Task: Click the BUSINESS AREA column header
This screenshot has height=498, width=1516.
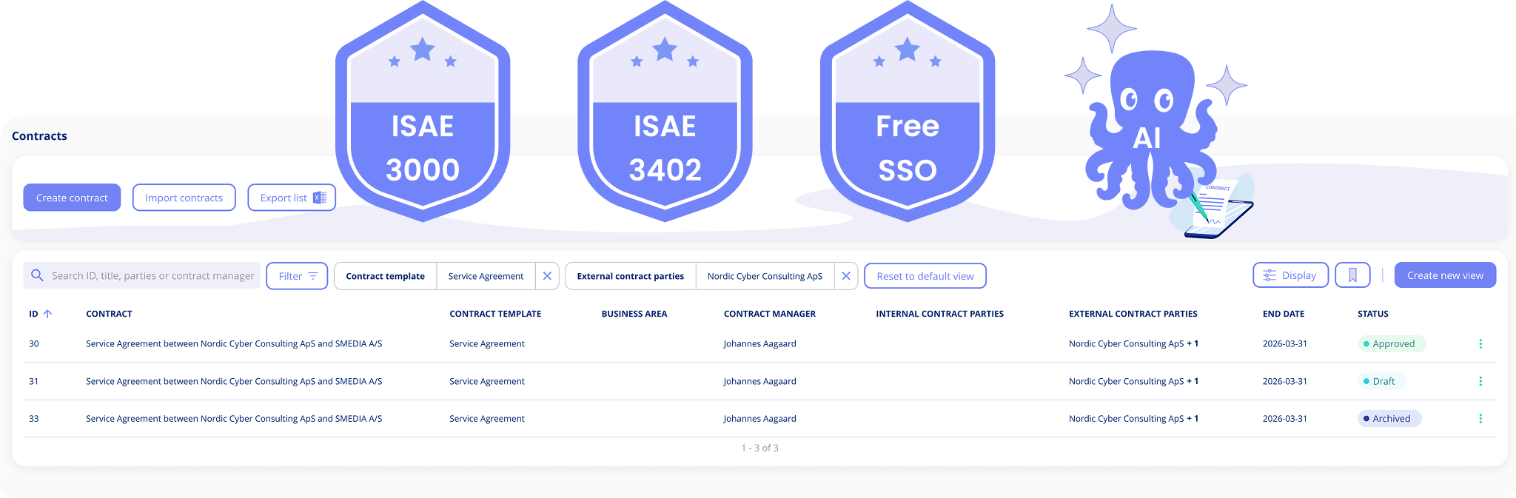Action: pos(634,314)
